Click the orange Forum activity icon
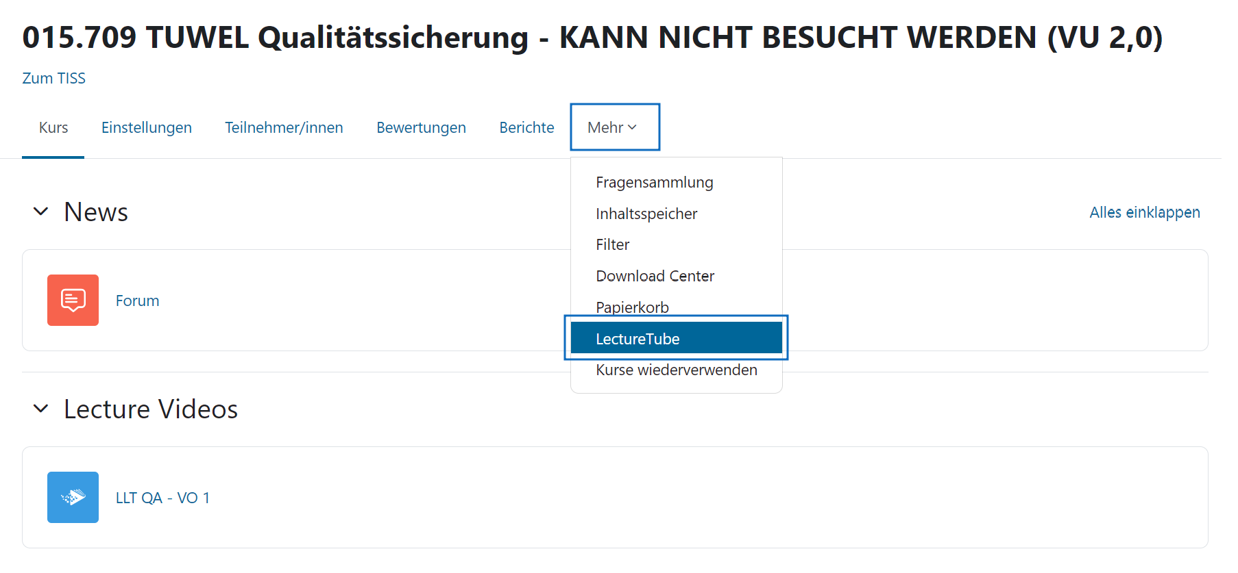 (x=73, y=300)
